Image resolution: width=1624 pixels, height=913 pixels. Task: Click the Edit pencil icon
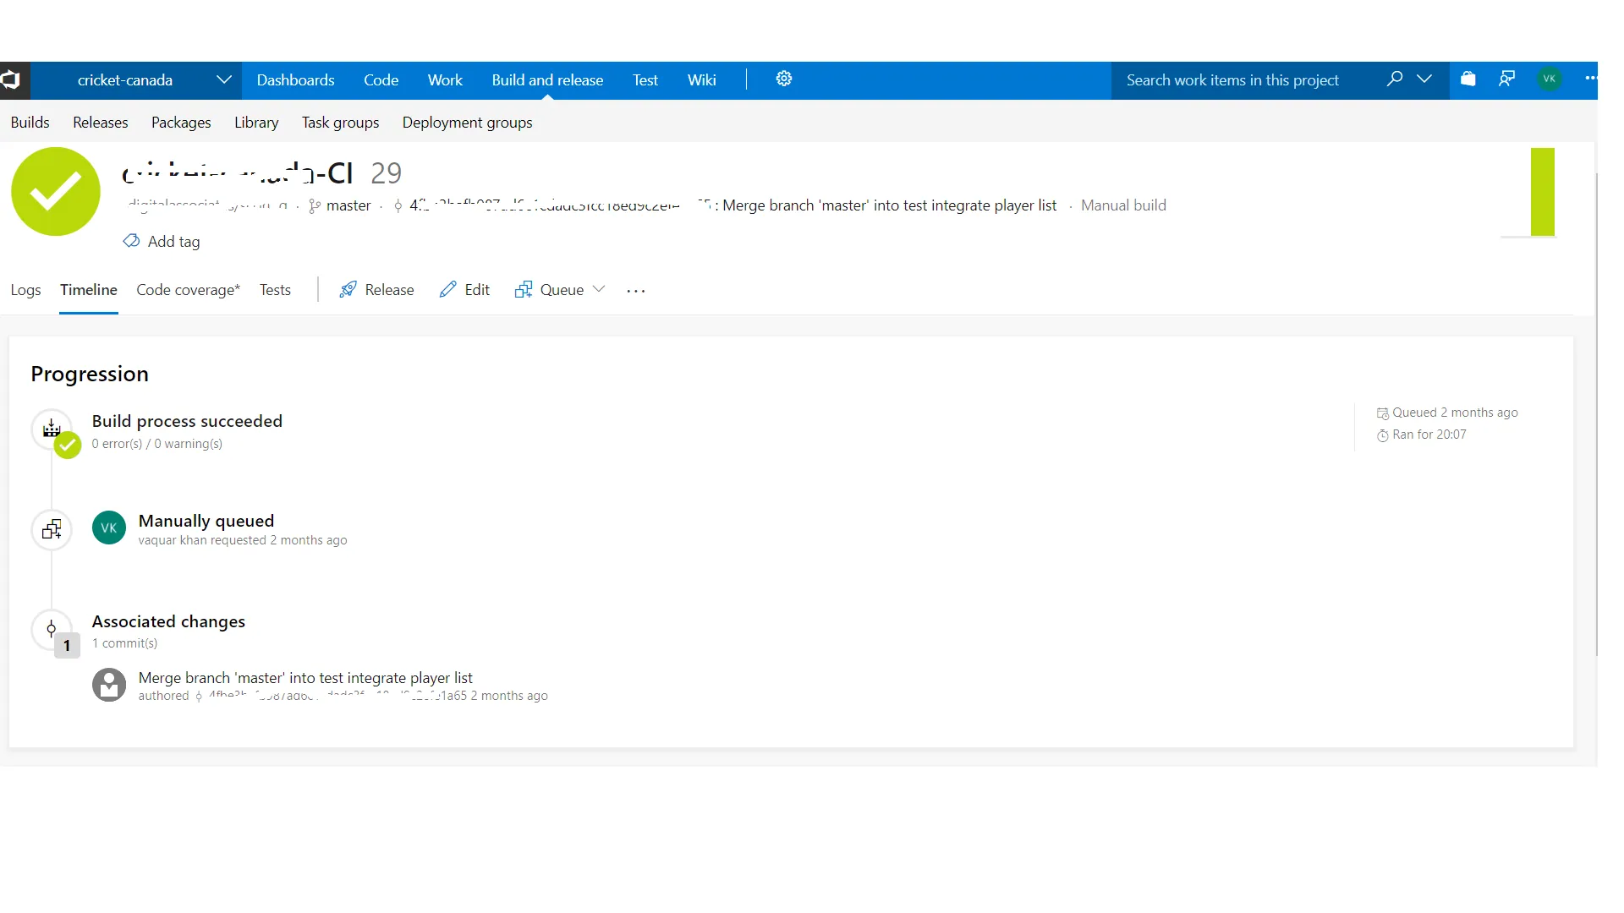pyautogui.click(x=447, y=290)
